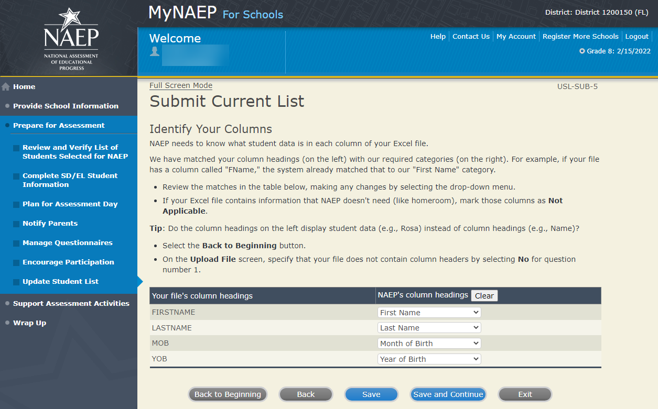Open the Support Assessment Activities menu
The image size is (658, 409).
click(x=71, y=303)
